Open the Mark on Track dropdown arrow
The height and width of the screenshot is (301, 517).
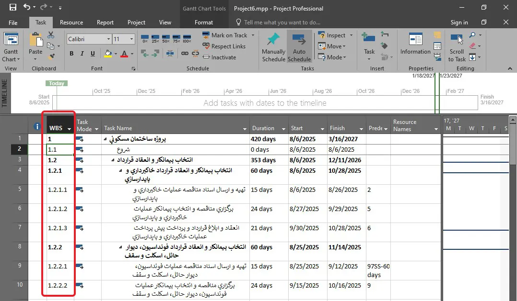[x=253, y=35]
